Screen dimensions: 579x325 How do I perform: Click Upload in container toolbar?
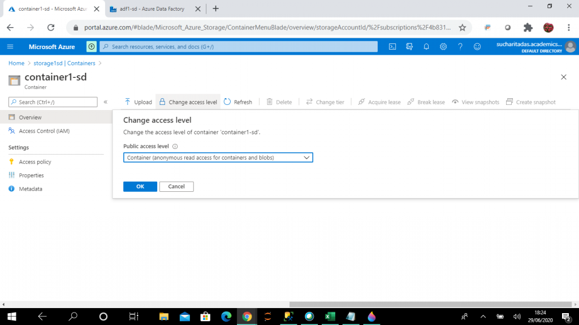tap(138, 102)
